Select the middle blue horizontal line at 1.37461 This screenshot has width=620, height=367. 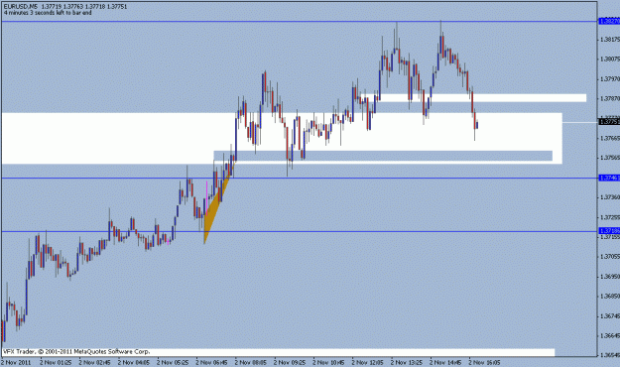[x=299, y=178]
